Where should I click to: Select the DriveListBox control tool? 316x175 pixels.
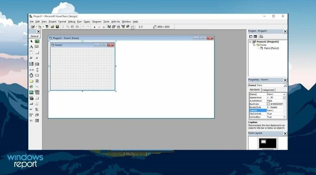click(37, 75)
